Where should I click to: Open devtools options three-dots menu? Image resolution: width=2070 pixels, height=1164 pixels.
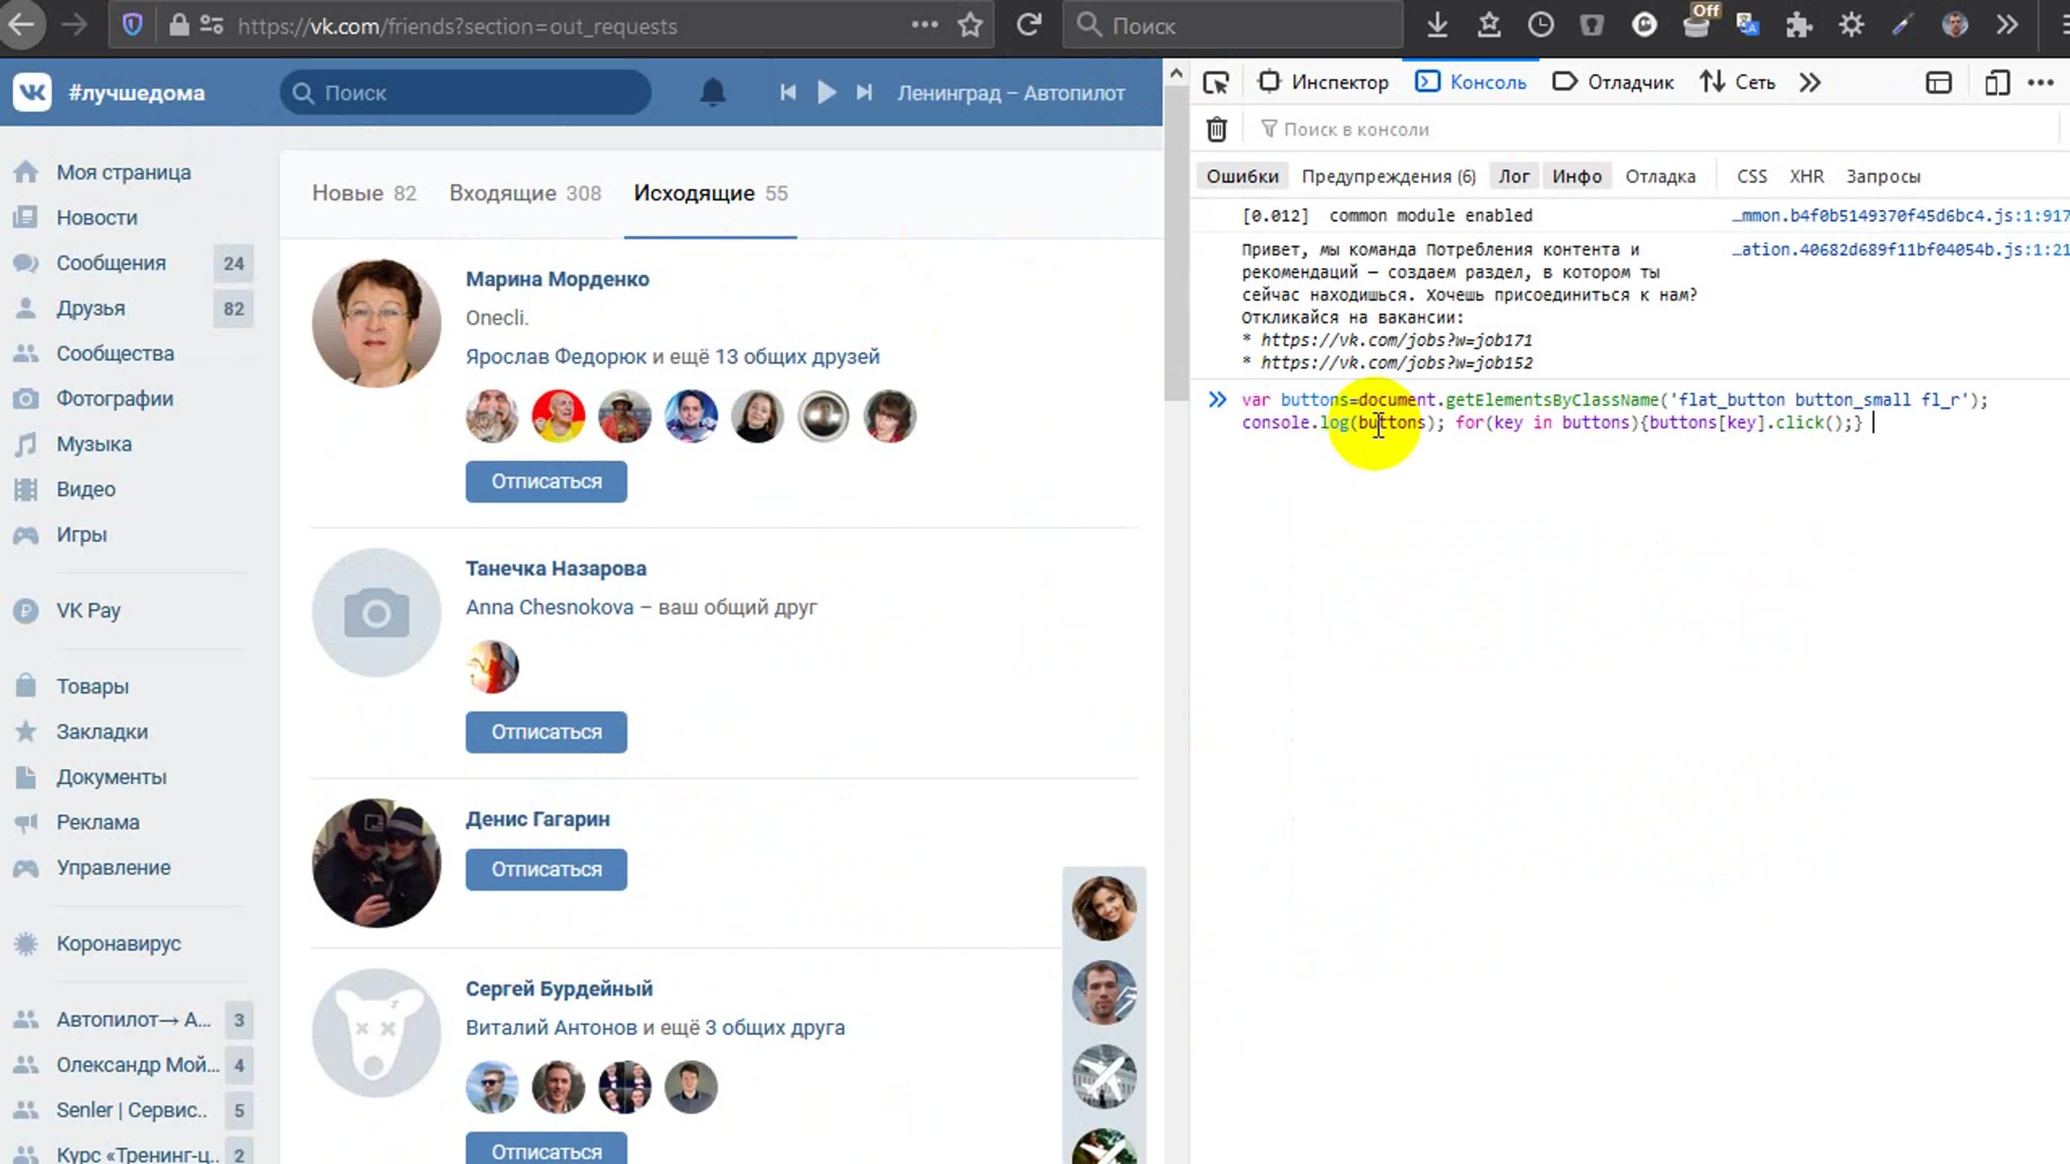(2040, 82)
